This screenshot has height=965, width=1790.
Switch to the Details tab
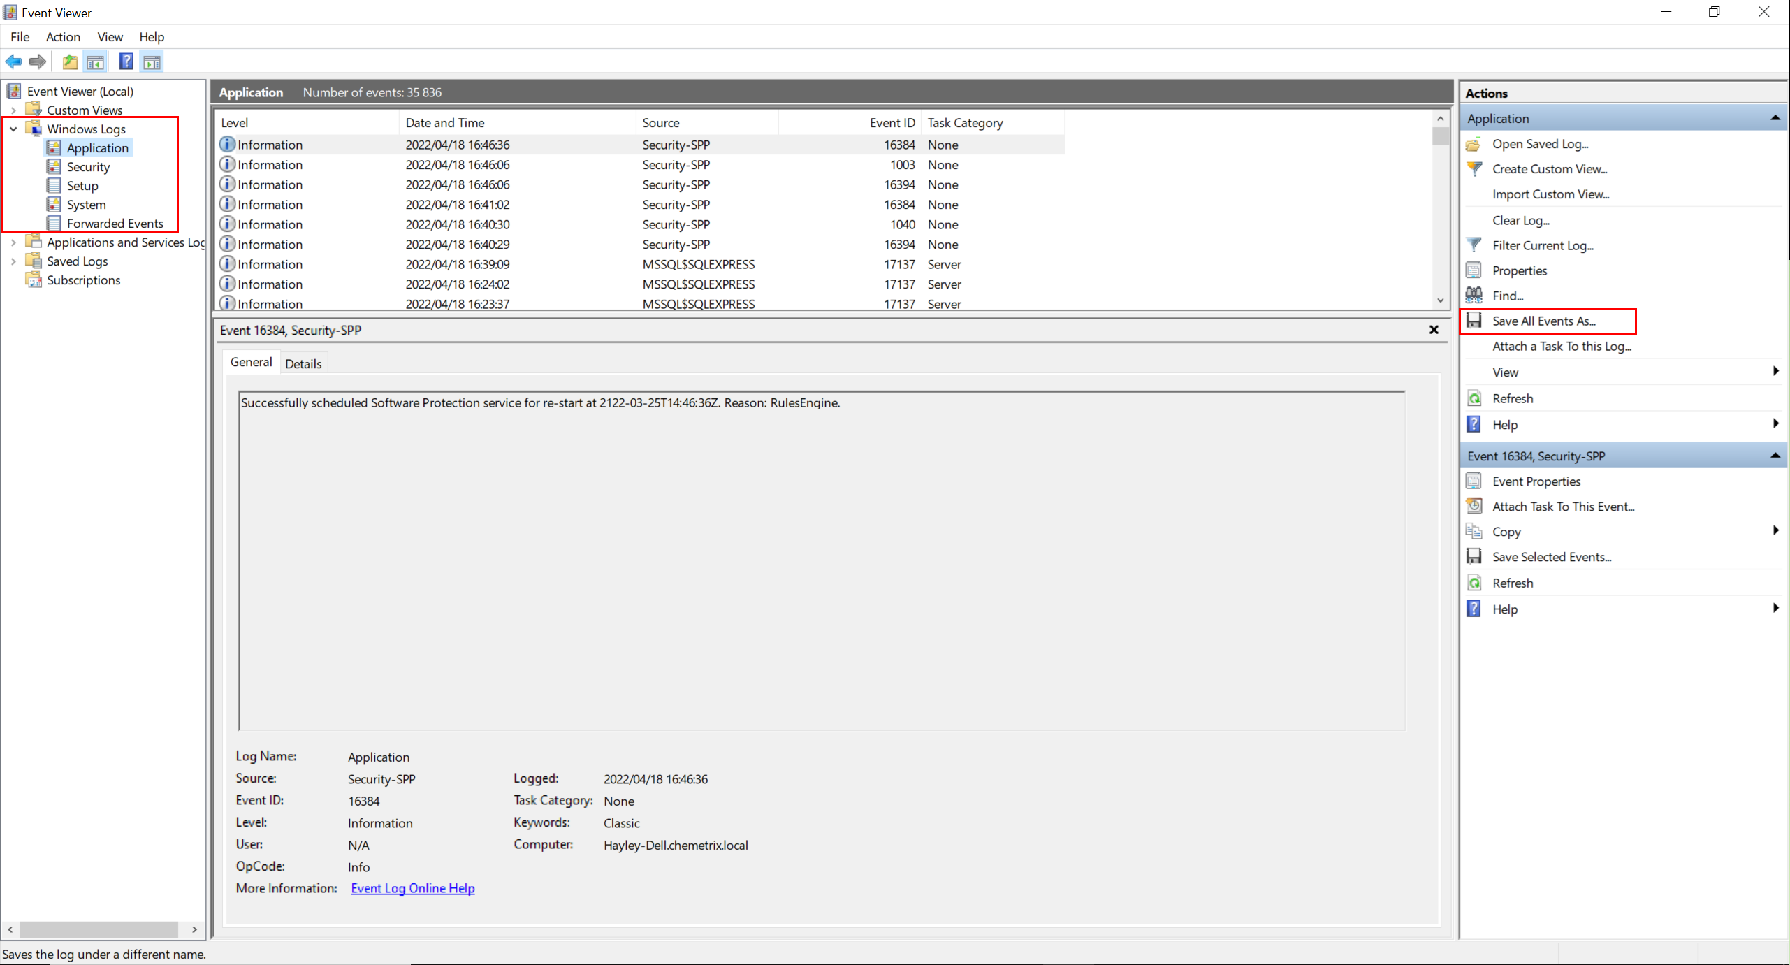(x=303, y=363)
